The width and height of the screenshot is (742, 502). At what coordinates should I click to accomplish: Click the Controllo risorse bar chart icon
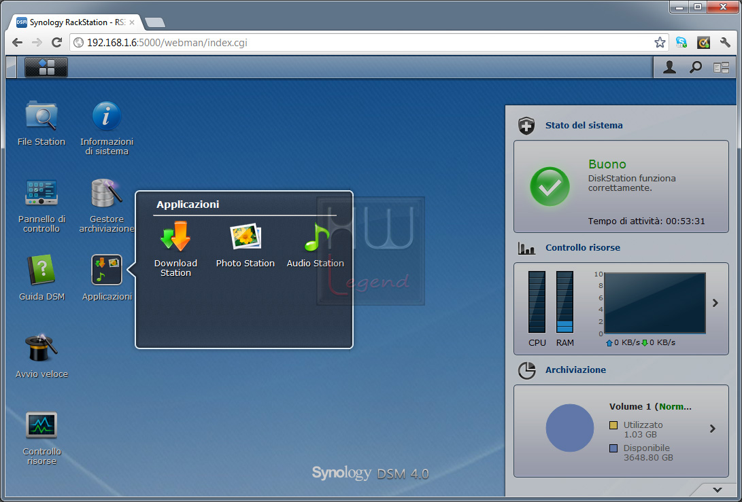click(526, 248)
